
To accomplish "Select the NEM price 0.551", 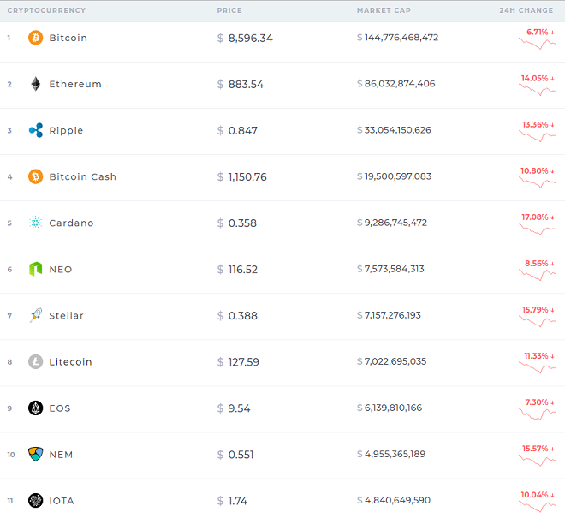I will point(241,455).
